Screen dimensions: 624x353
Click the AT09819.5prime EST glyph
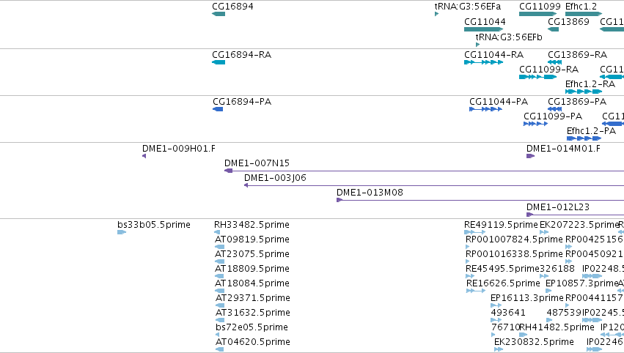coord(219,247)
